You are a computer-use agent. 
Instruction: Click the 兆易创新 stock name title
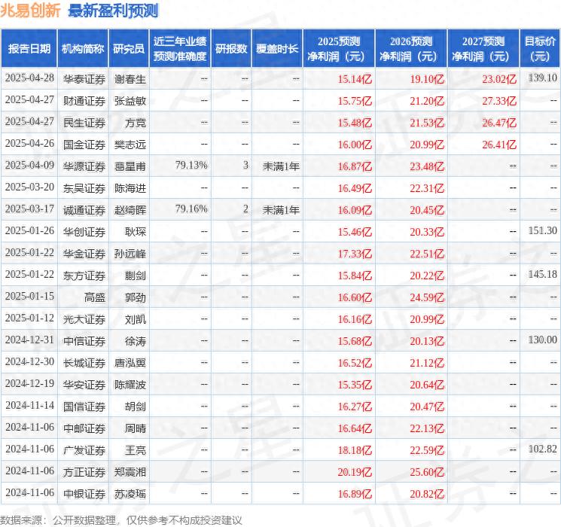(31, 11)
